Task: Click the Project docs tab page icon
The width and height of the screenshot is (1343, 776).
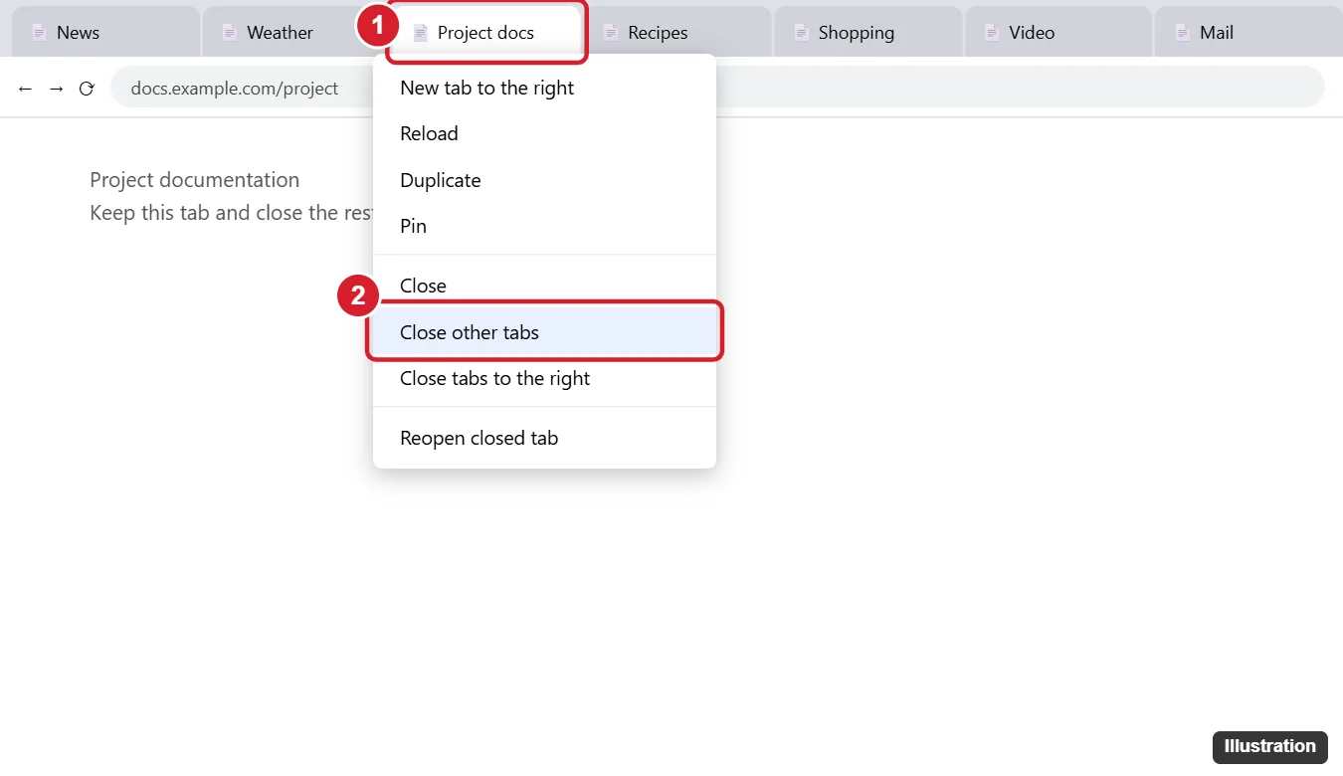Action: 421,33
